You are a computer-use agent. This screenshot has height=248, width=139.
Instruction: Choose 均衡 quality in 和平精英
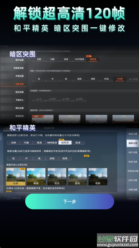coord(26,143)
